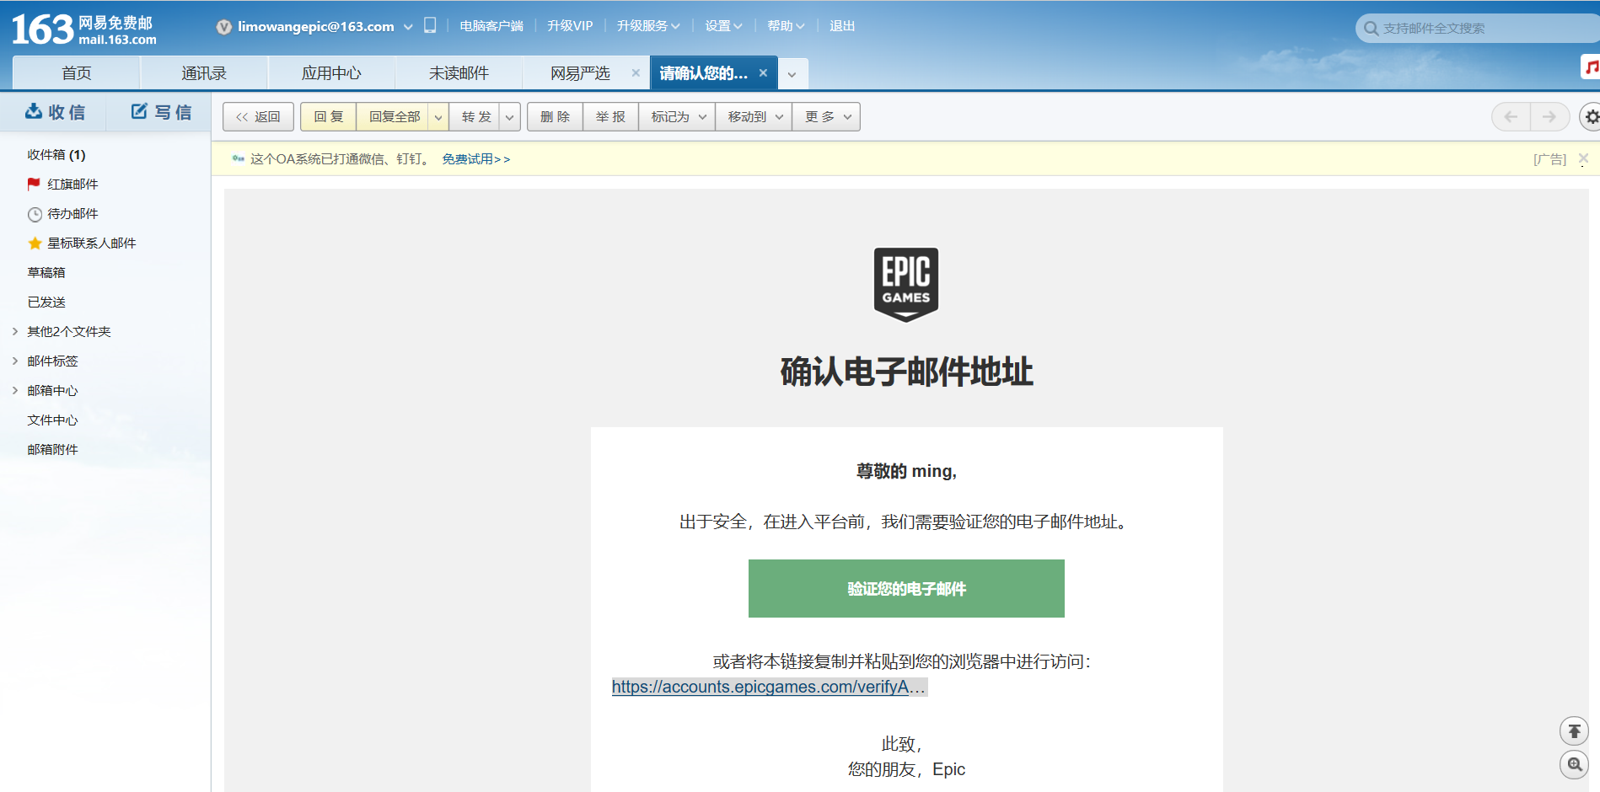
Task: Expand 邮箱中心 in sidebar
Action: coord(15,391)
